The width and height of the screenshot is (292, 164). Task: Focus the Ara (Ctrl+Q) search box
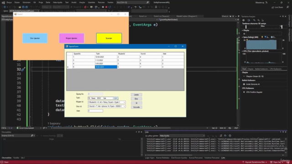(x=133, y=2)
